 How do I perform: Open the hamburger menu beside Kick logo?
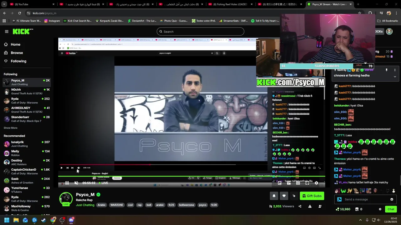click(x=7, y=32)
